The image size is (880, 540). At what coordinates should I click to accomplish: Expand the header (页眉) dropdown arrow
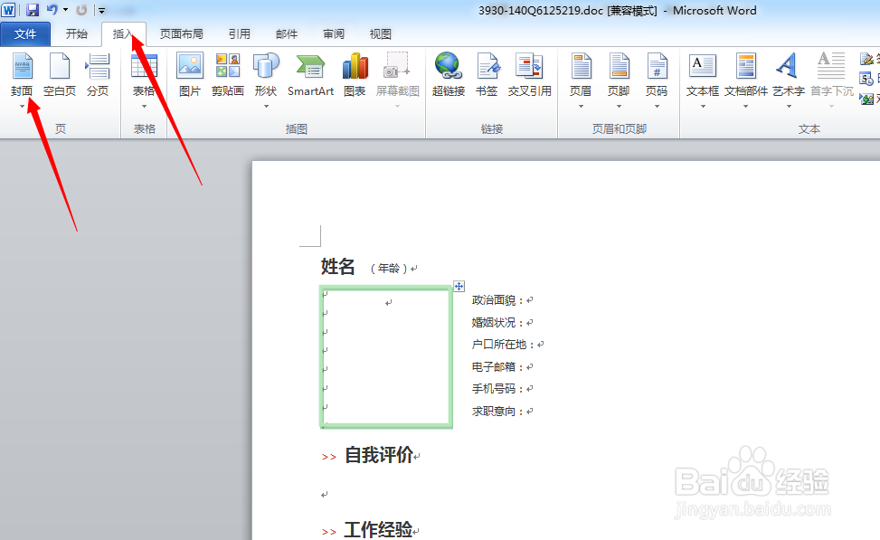581,106
